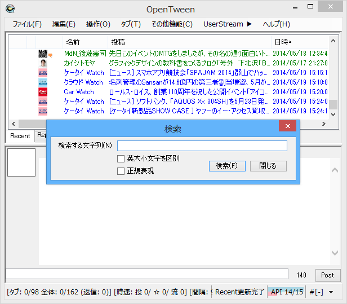Open the UserStream menu

click(x=228, y=24)
